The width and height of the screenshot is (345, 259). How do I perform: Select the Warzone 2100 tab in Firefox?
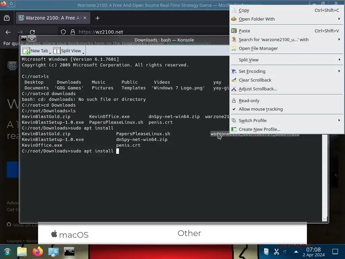(x=53, y=18)
